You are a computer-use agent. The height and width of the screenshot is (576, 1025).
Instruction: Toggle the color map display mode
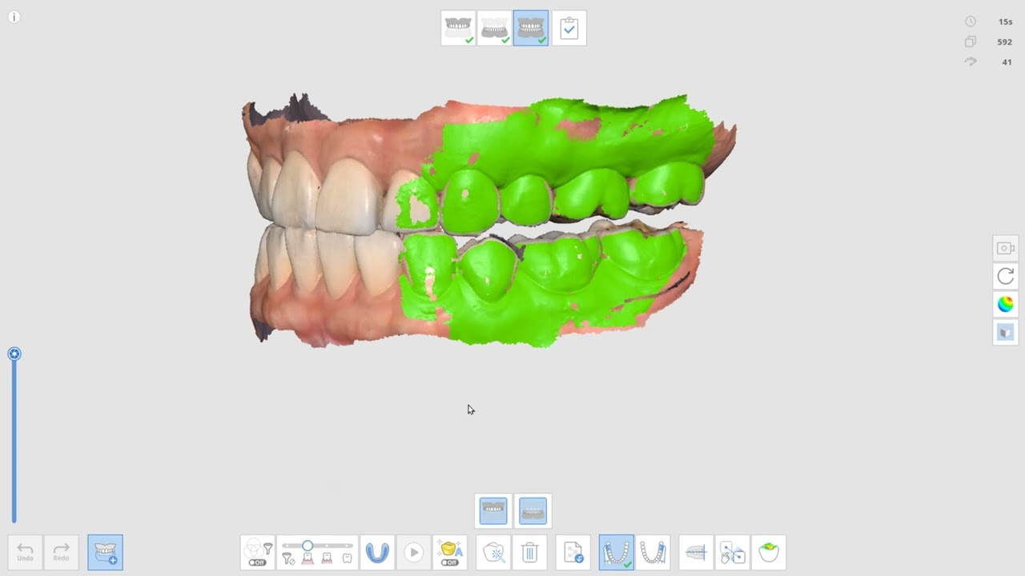pyautogui.click(x=1005, y=304)
